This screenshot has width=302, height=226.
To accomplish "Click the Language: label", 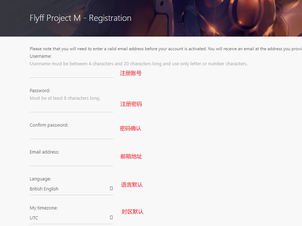I will [40, 179].
